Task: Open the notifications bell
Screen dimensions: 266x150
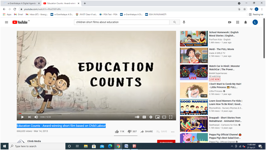Action: [x=246, y=22]
